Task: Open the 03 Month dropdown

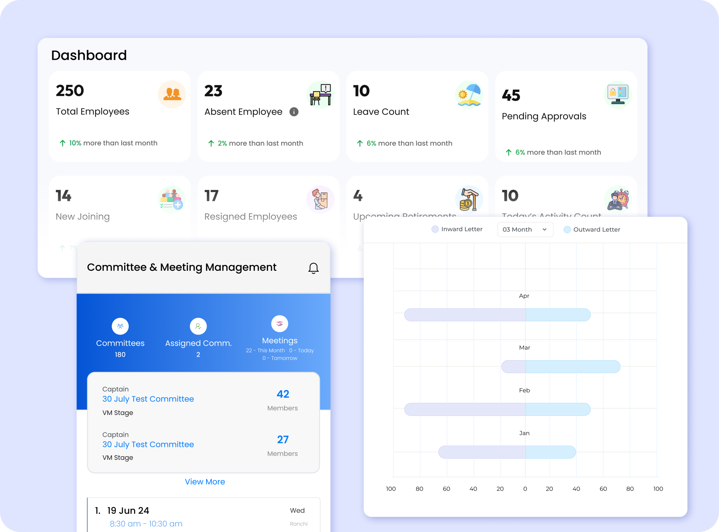Action: pos(525,229)
